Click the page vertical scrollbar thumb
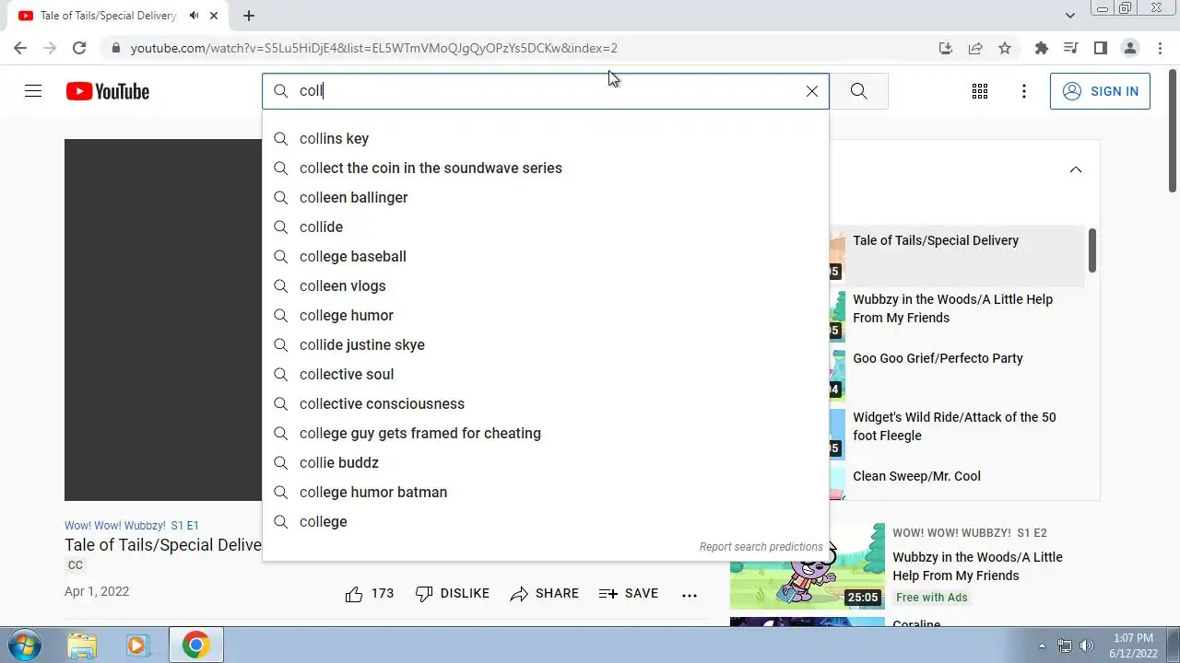 pos(1173,130)
